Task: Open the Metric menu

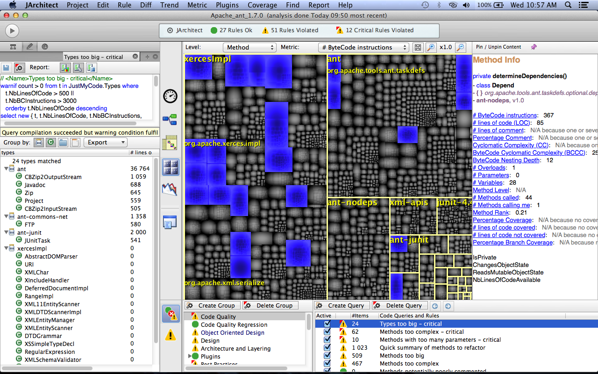Action: 197,5
